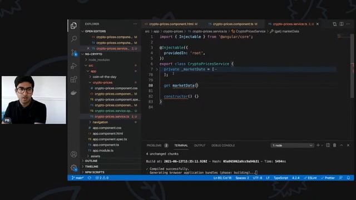Open the Manage gear icon
356x200 pixels.
click(74, 168)
